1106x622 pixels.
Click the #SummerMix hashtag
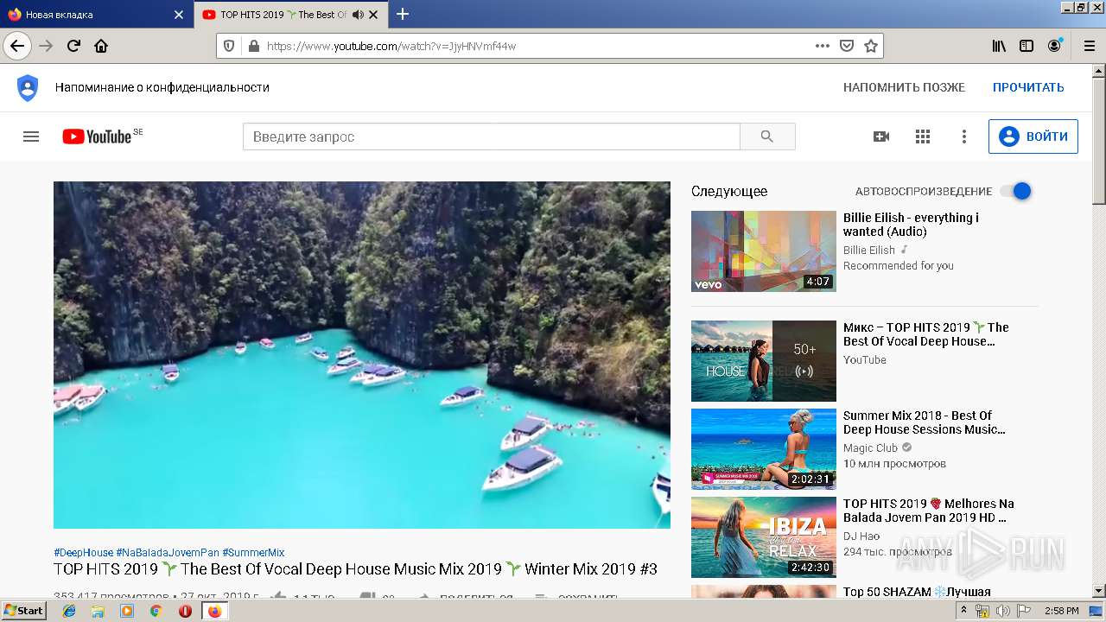(253, 552)
